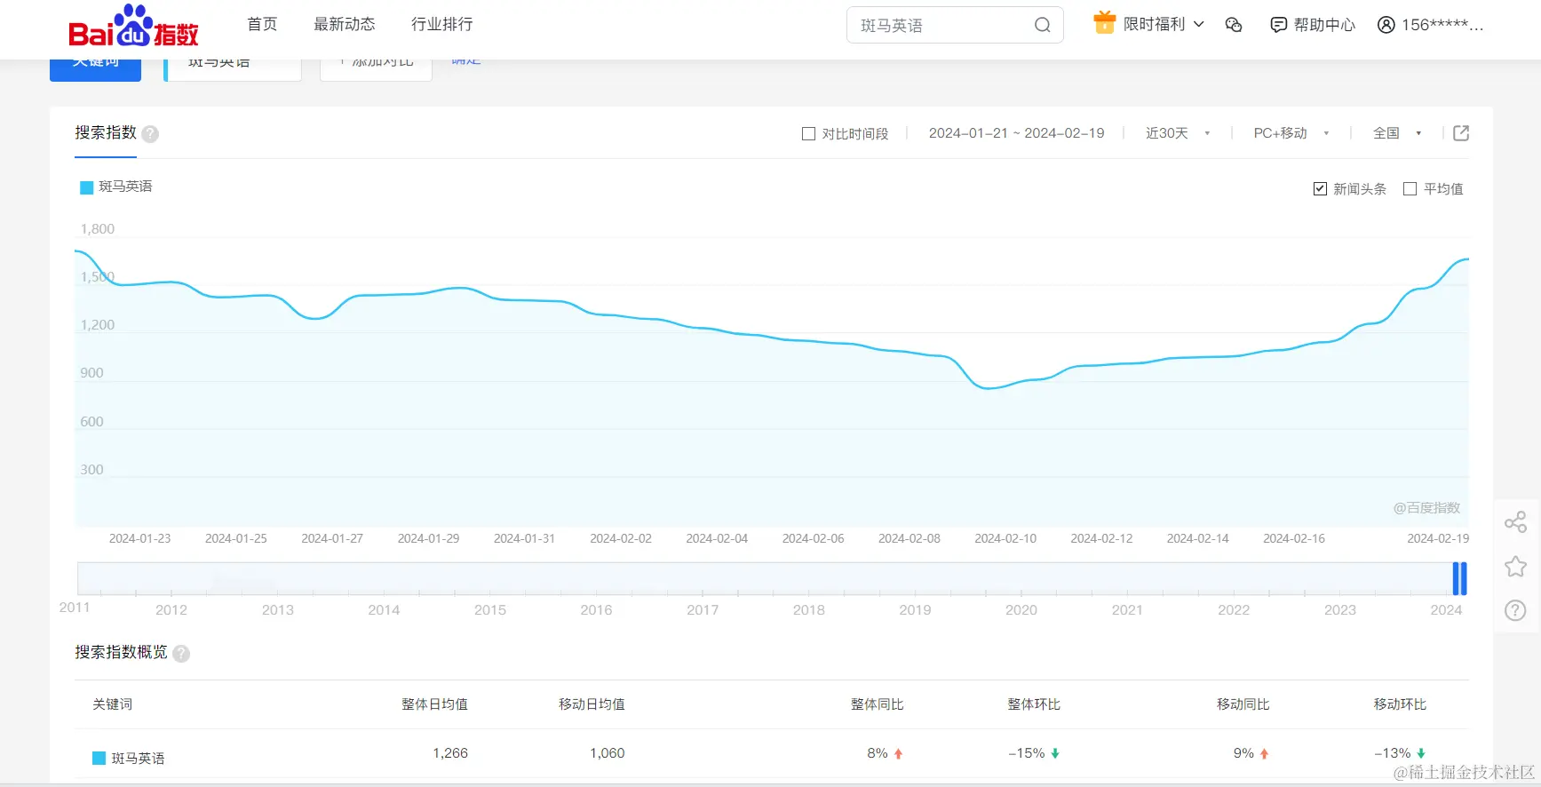The width and height of the screenshot is (1541, 787).
Task: Click the user account avatar icon
Action: tap(1386, 25)
